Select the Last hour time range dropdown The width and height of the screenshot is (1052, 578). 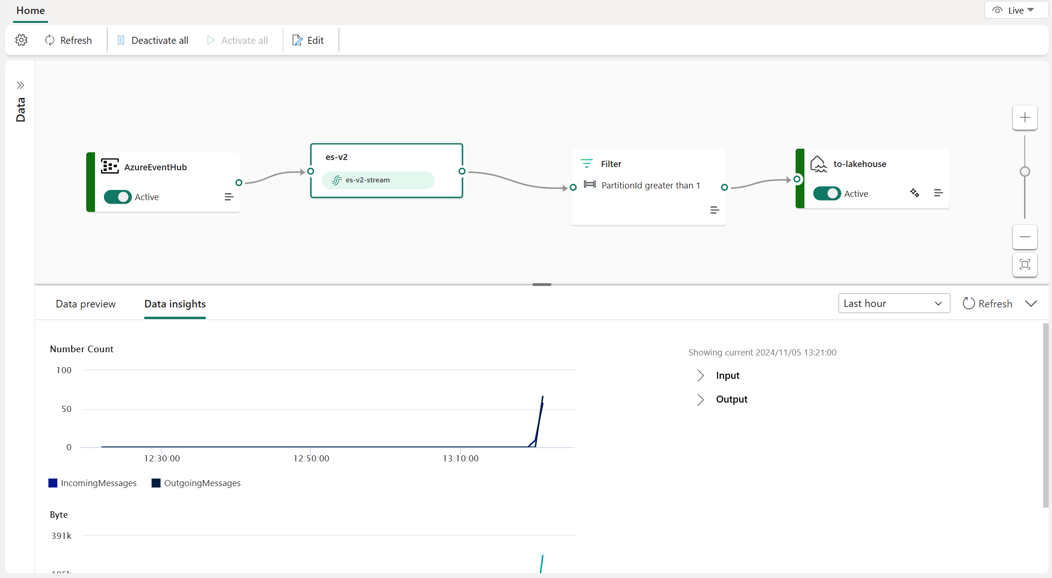tap(893, 303)
